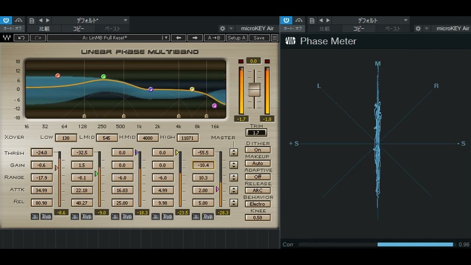
Task: Click HMid crossover field 4000
Action: [x=148, y=138]
